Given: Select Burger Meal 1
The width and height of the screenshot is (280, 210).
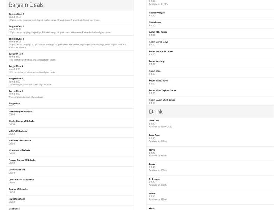Looking at the screenshot, I should (x=70, y=57).
